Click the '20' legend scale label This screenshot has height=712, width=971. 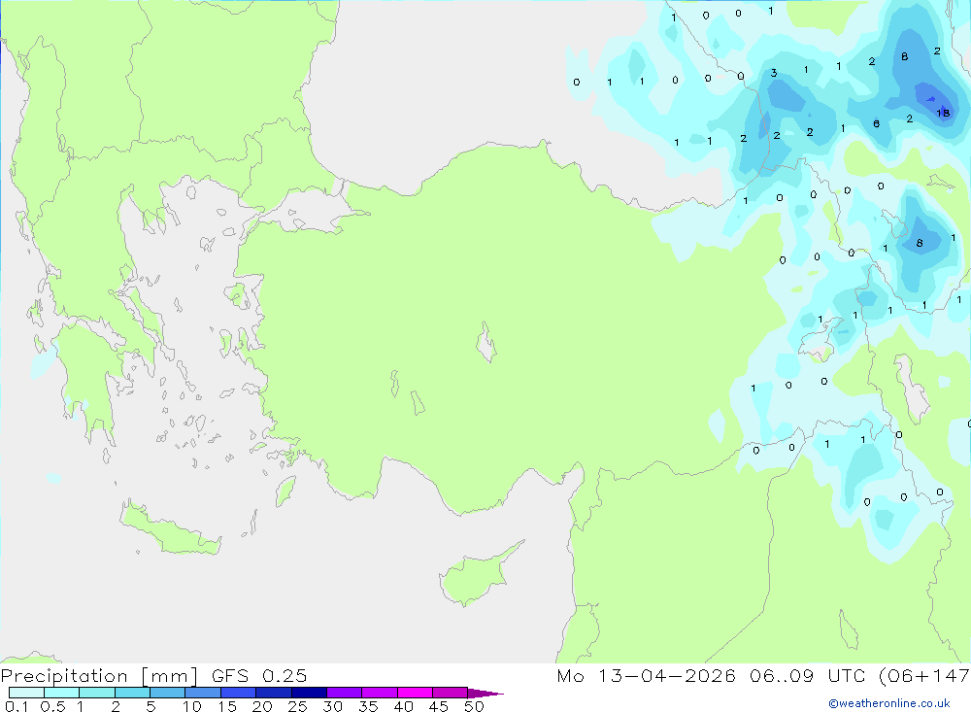(262, 706)
